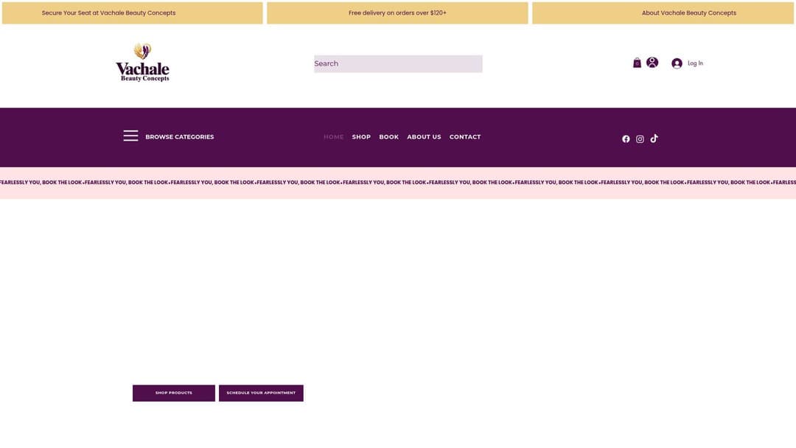This screenshot has width=796, height=448.
Task: Open the CONTACT page
Action: point(465,136)
